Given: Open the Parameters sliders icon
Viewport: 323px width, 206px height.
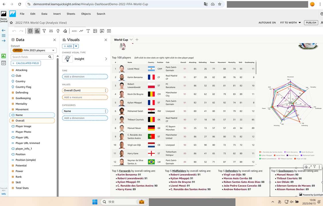Looking at the screenshot, I should click(x=51, y=31).
